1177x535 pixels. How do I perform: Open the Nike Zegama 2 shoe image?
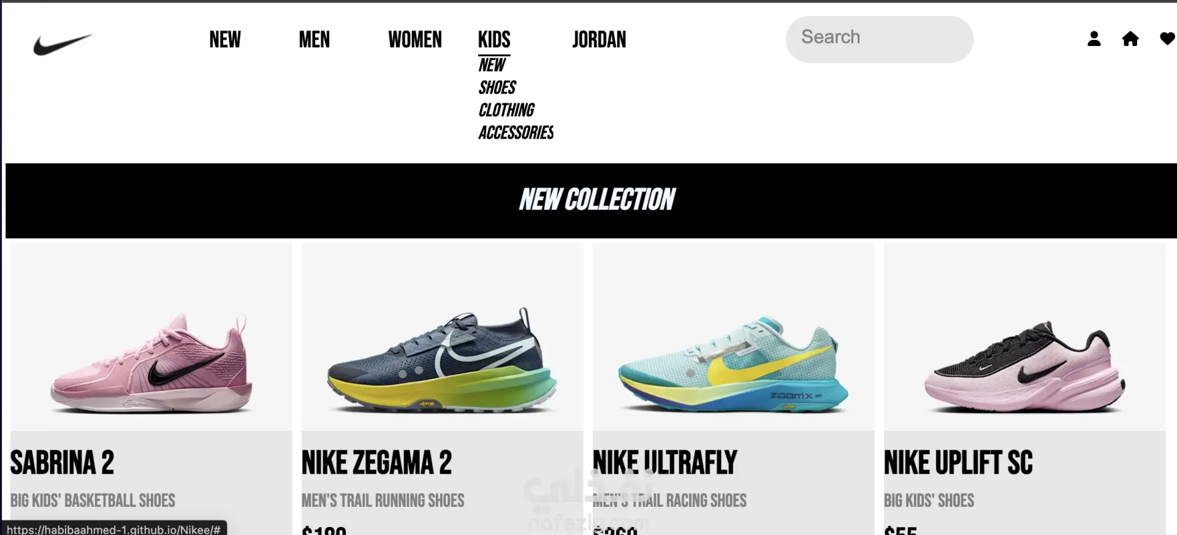pyautogui.click(x=442, y=338)
